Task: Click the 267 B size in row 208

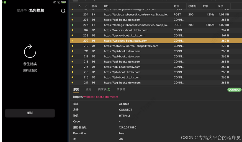Action: [225, 35]
